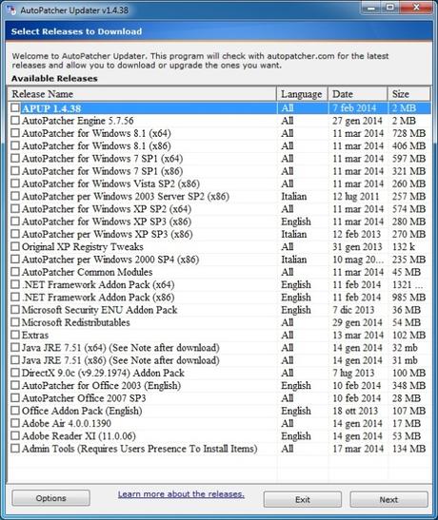Image resolution: width=438 pixels, height=520 pixels.
Task: Check AutoPatcher for Office 2003 (English) box
Action: coord(15,385)
